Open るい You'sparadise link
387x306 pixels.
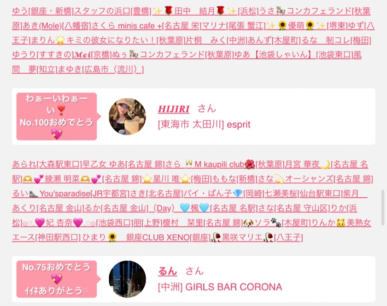click(51, 194)
